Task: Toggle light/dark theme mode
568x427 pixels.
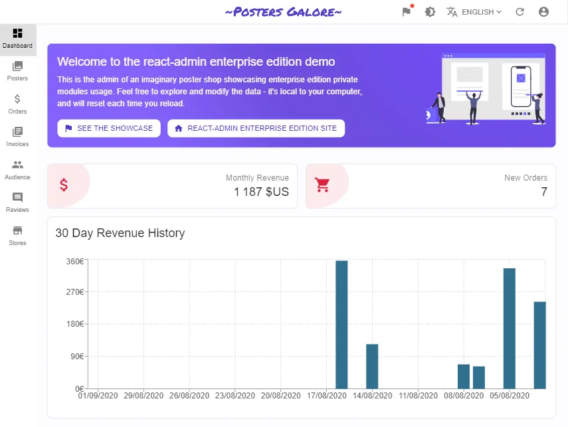Action: (x=430, y=12)
